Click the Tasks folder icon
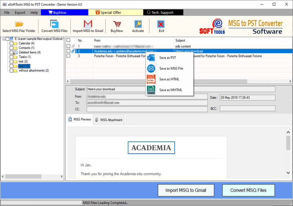 coord(15,57)
